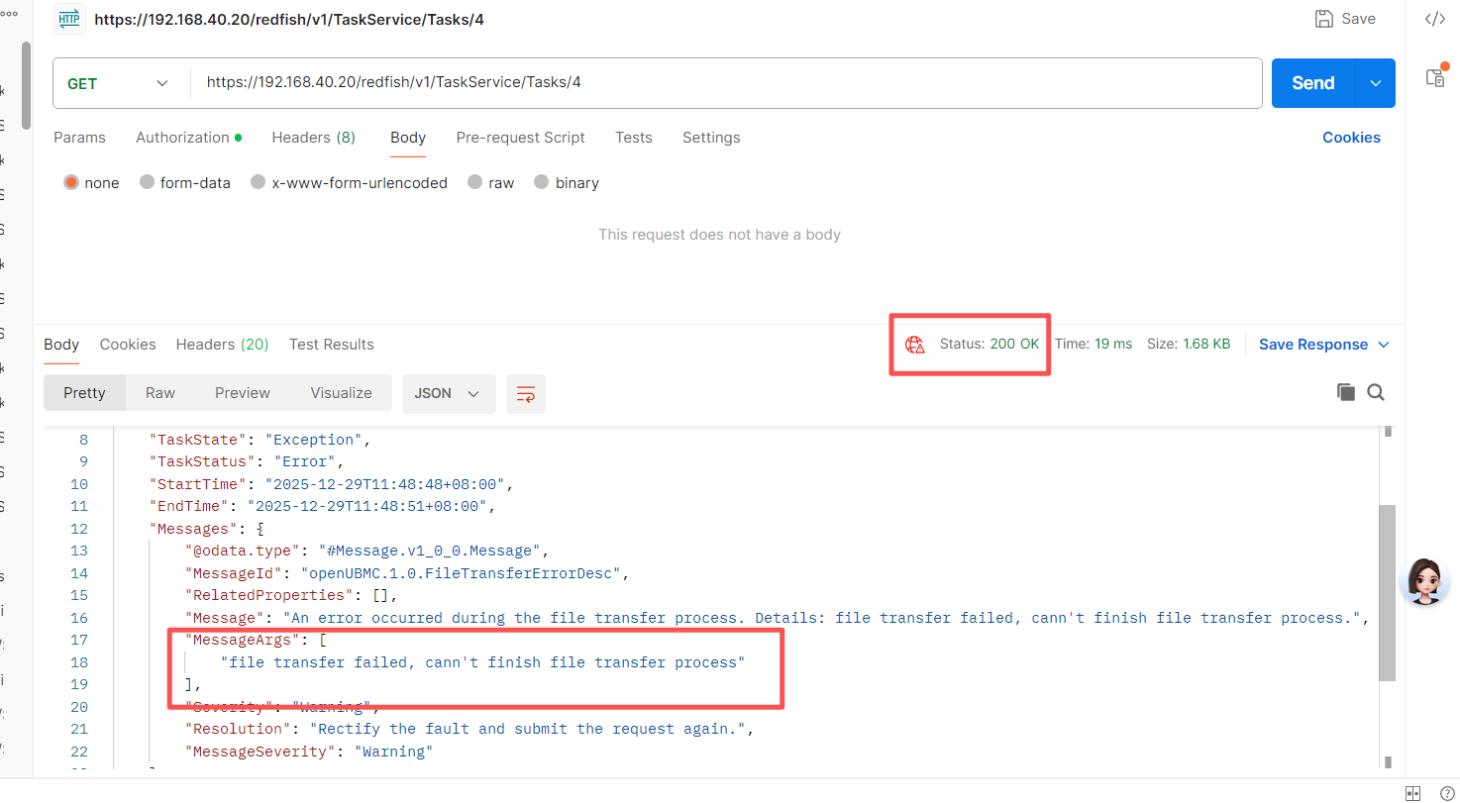1460x803 pixels.
Task: Click the search response magnifier icon
Action: coord(1376,392)
